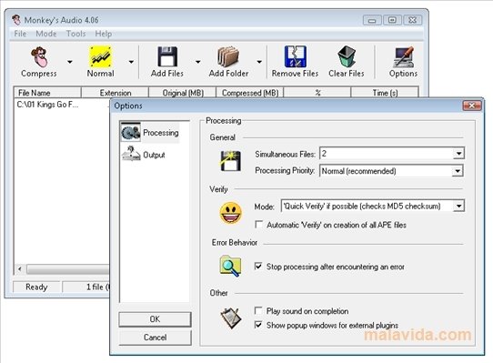The image size is (493, 363).
Task: Expand the Compress button dropdown arrow
Action: pos(70,62)
